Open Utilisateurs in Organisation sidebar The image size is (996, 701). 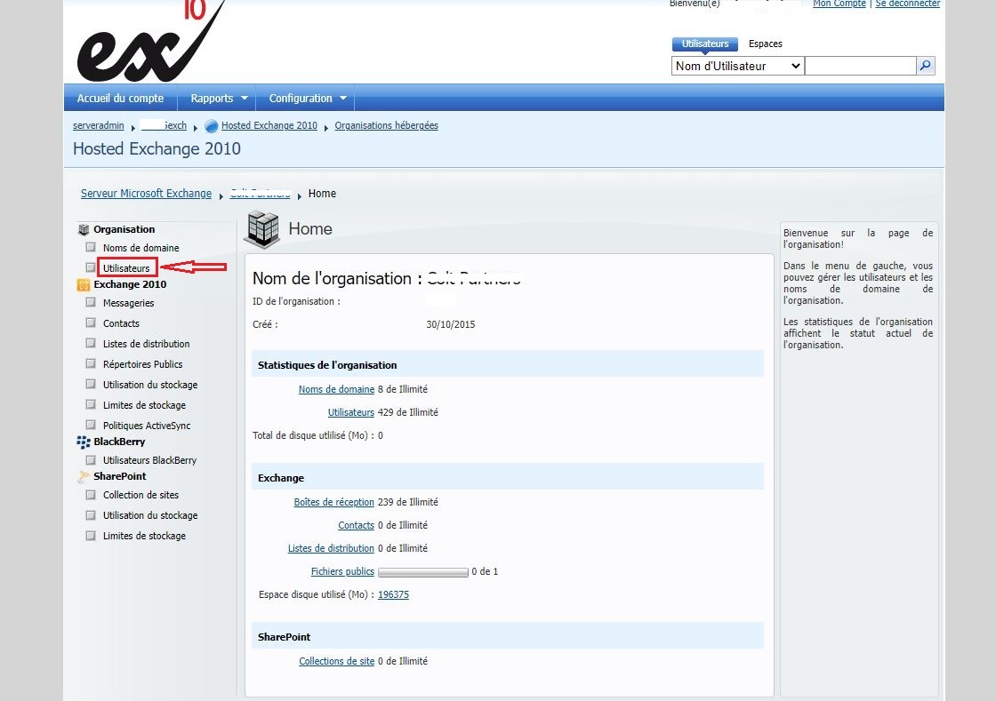(x=126, y=268)
